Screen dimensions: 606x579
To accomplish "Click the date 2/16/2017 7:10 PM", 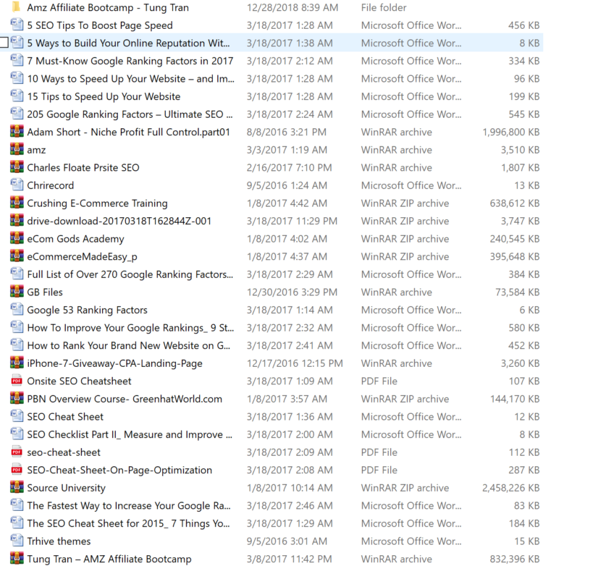I will tap(289, 167).
